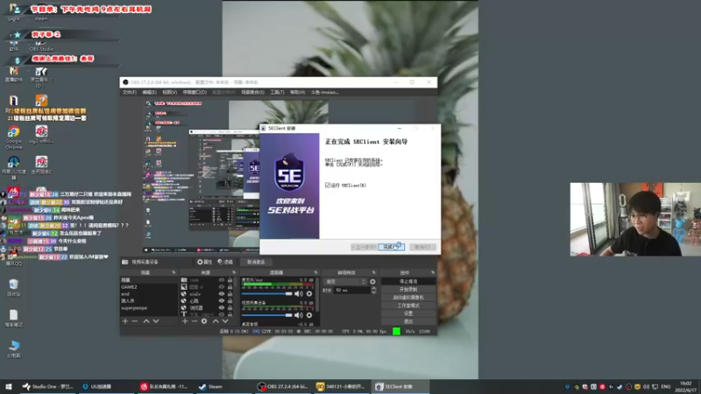The width and height of the screenshot is (701, 394).
Task: Decrease transition duration with the down arrow
Action: point(374,292)
